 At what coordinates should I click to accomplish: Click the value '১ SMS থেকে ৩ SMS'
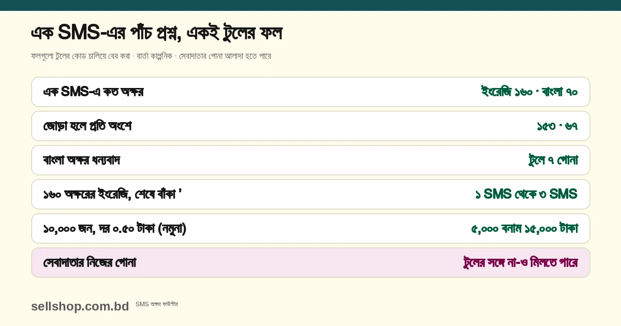pyautogui.click(x=526, y=195)
